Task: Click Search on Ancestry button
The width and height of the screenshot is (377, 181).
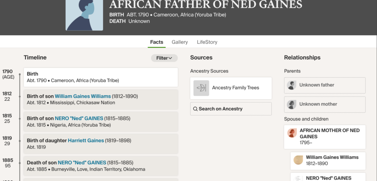Action: [231, 109]
